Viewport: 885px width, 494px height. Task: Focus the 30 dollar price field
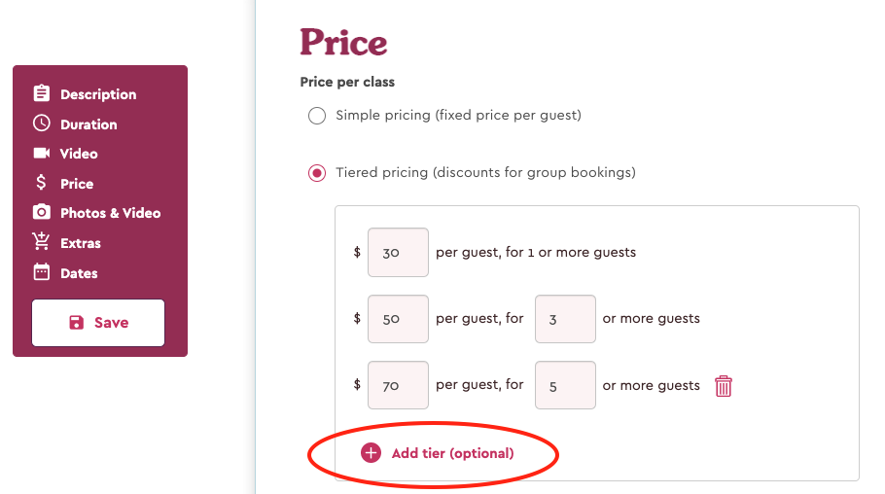[x=398, y=253]
